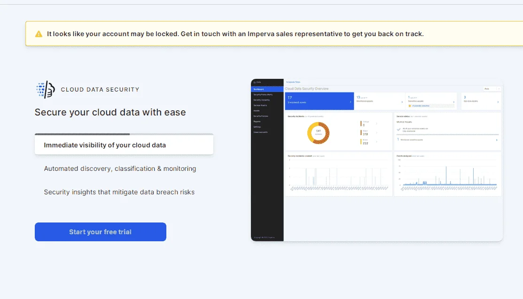Select "Immediate visibility of your cloud data" tab
523x299 pixels.
[124, 145]
